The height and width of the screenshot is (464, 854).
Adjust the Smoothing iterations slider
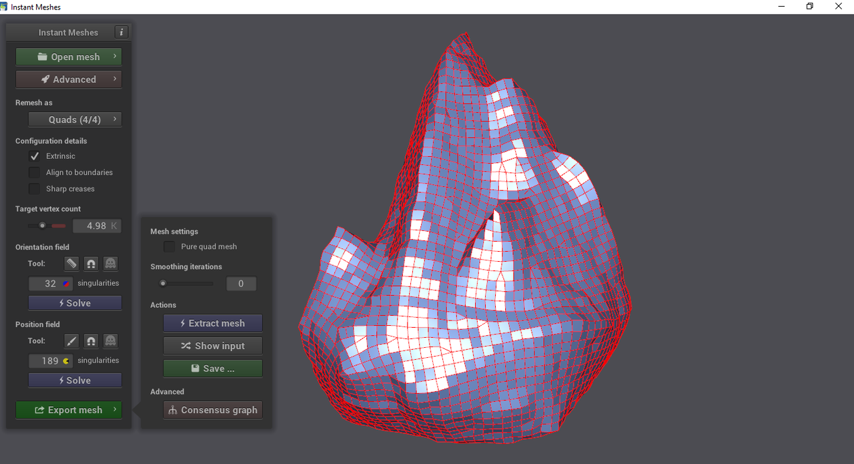pyautogui.click(x=163, y=283)
